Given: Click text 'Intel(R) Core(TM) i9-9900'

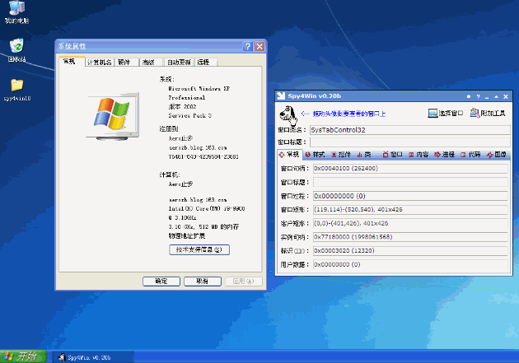Looking at the screenshot, I should point(207,209).
